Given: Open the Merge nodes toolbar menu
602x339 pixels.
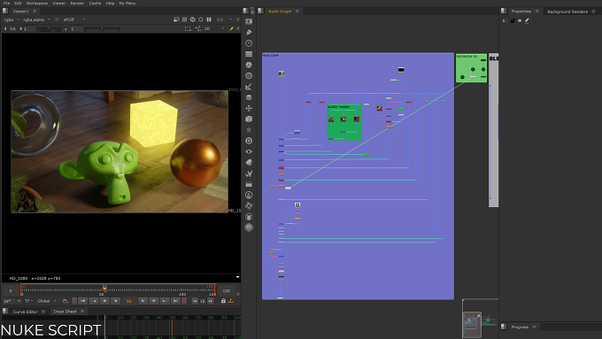Looking at the screenshot, I should click(249, 97).
